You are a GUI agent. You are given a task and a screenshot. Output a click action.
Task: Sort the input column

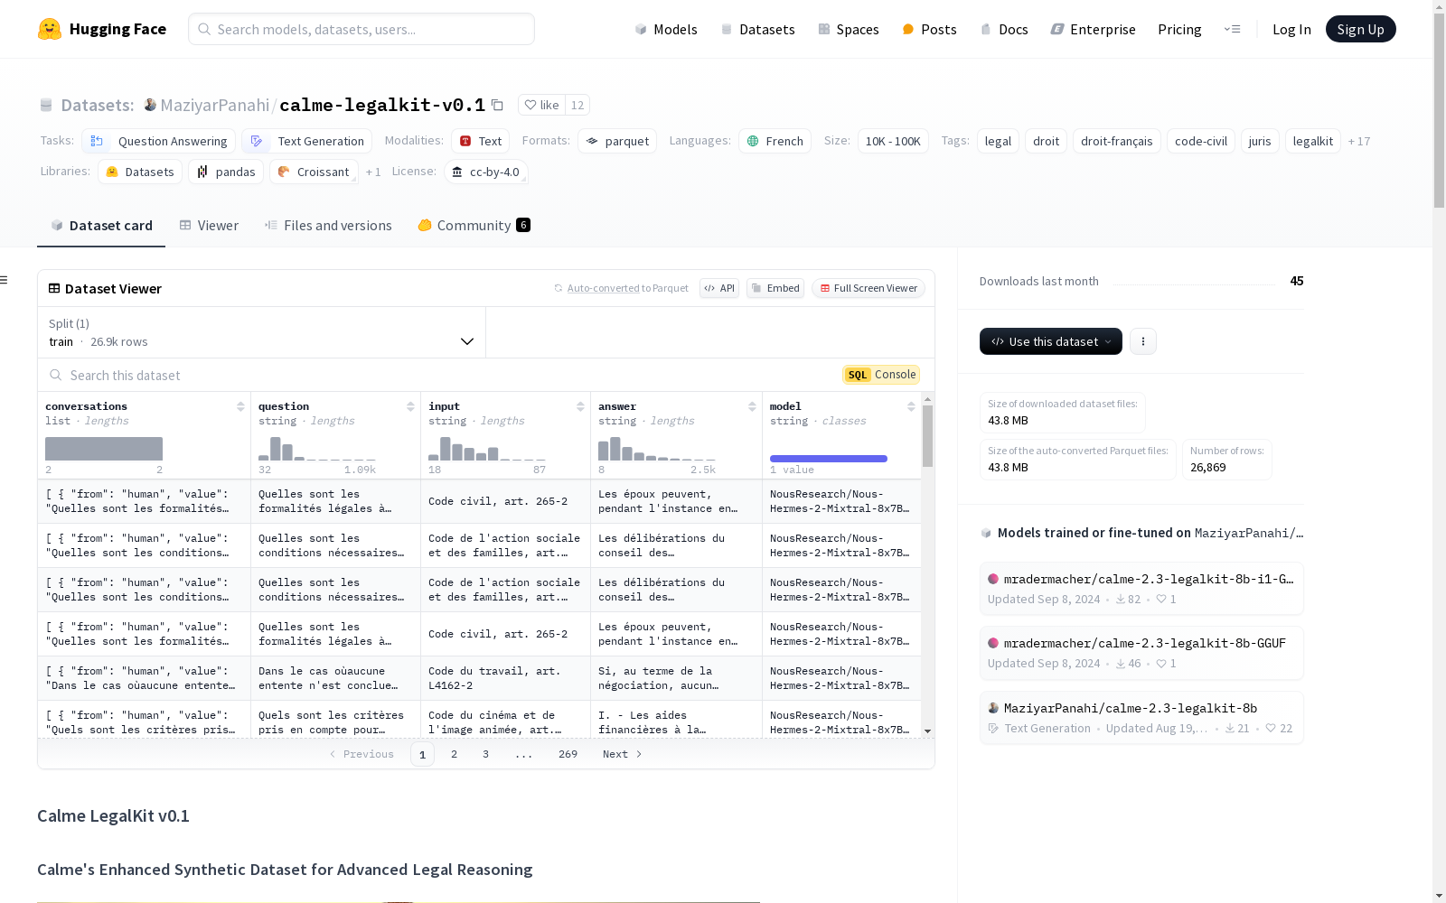click(x=580, y=406)
